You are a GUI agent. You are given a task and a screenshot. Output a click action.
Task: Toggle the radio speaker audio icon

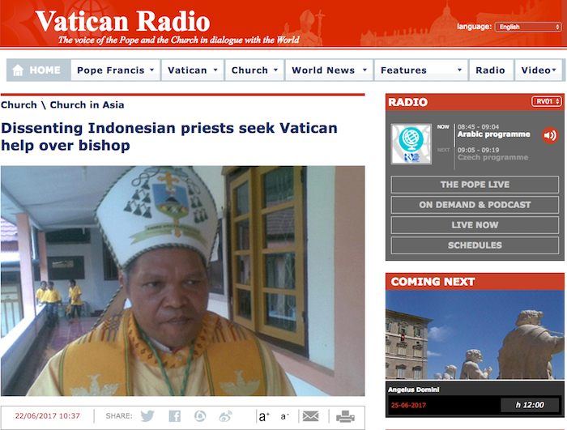[550, 135]
